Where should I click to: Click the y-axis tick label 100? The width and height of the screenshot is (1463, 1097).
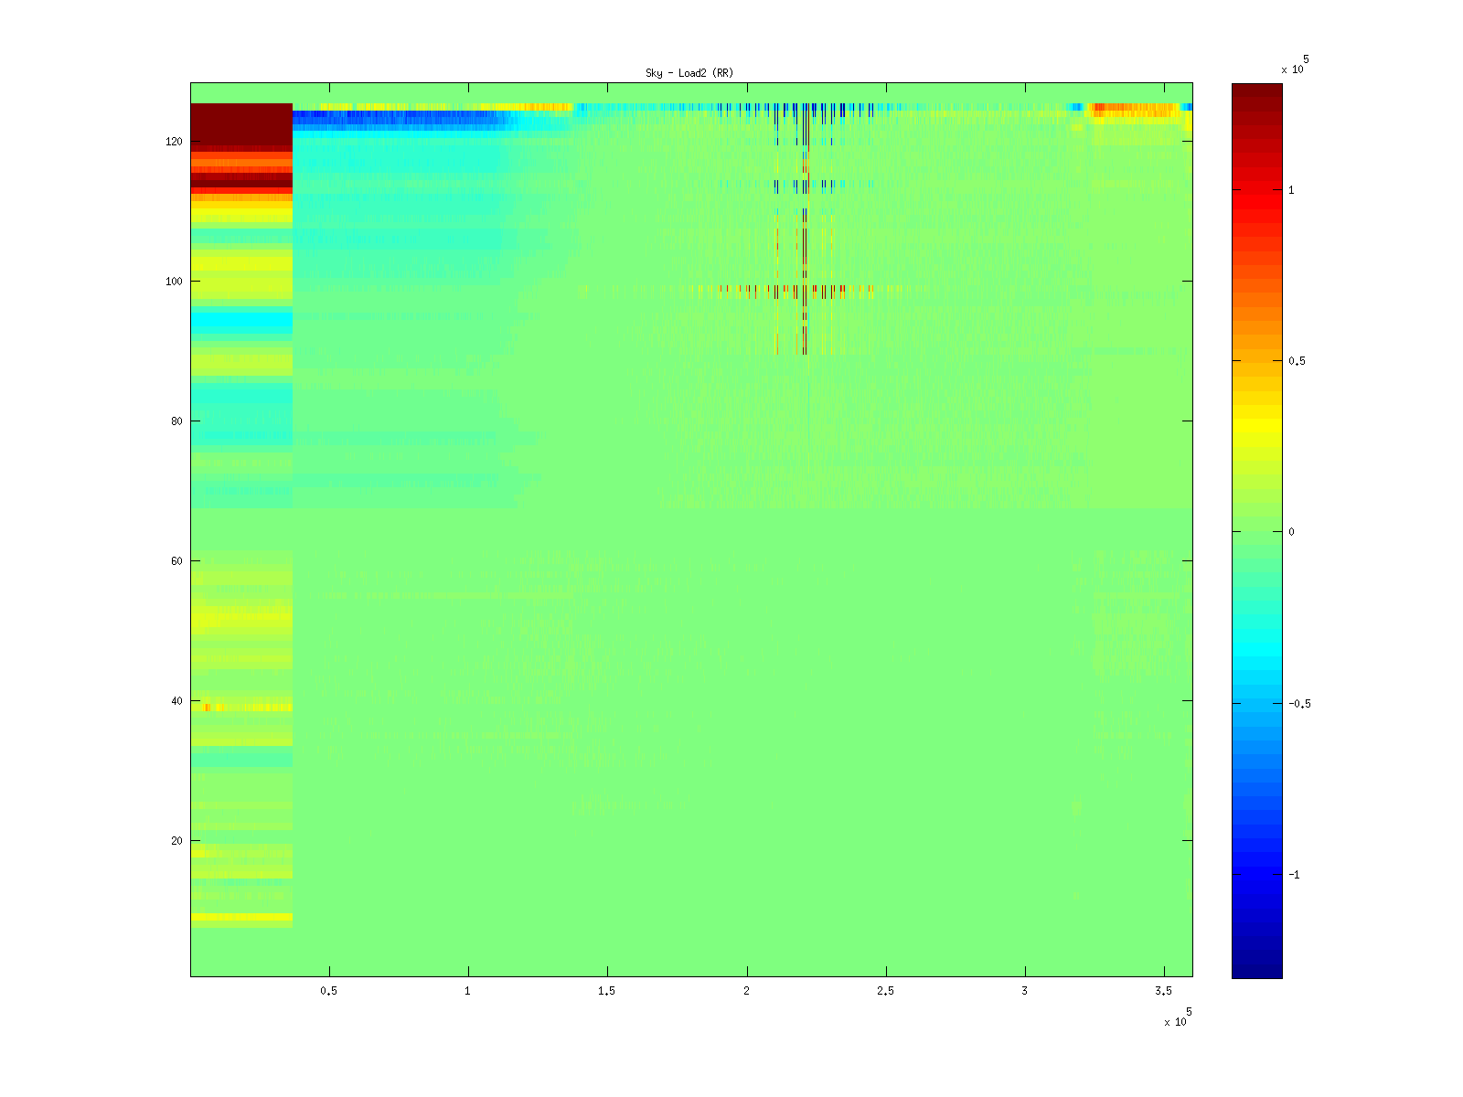pyautogui.click(x=174, y=282)
